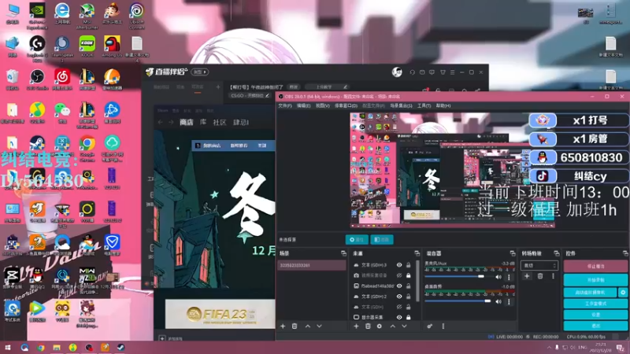Move scene down in OBS Scenes dock
The image size is (630, 354).
click(319, 326)
